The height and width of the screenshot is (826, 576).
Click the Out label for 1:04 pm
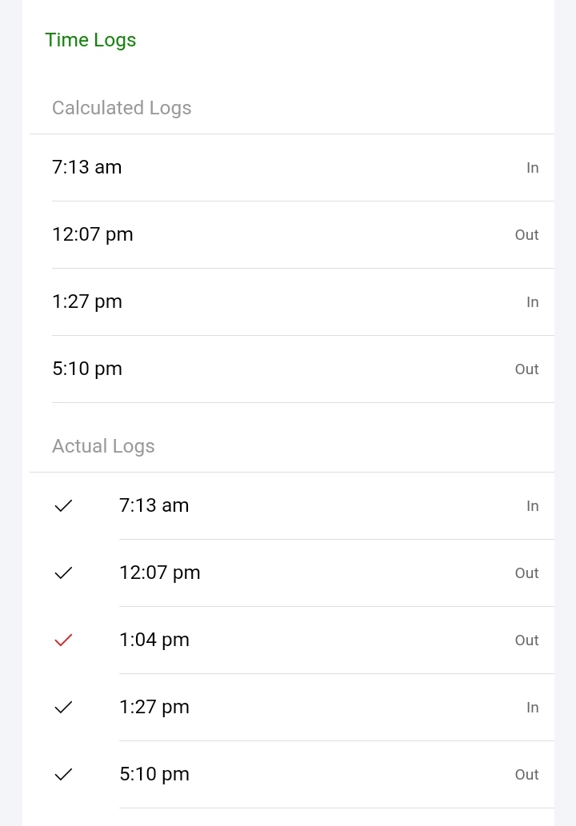526,640
